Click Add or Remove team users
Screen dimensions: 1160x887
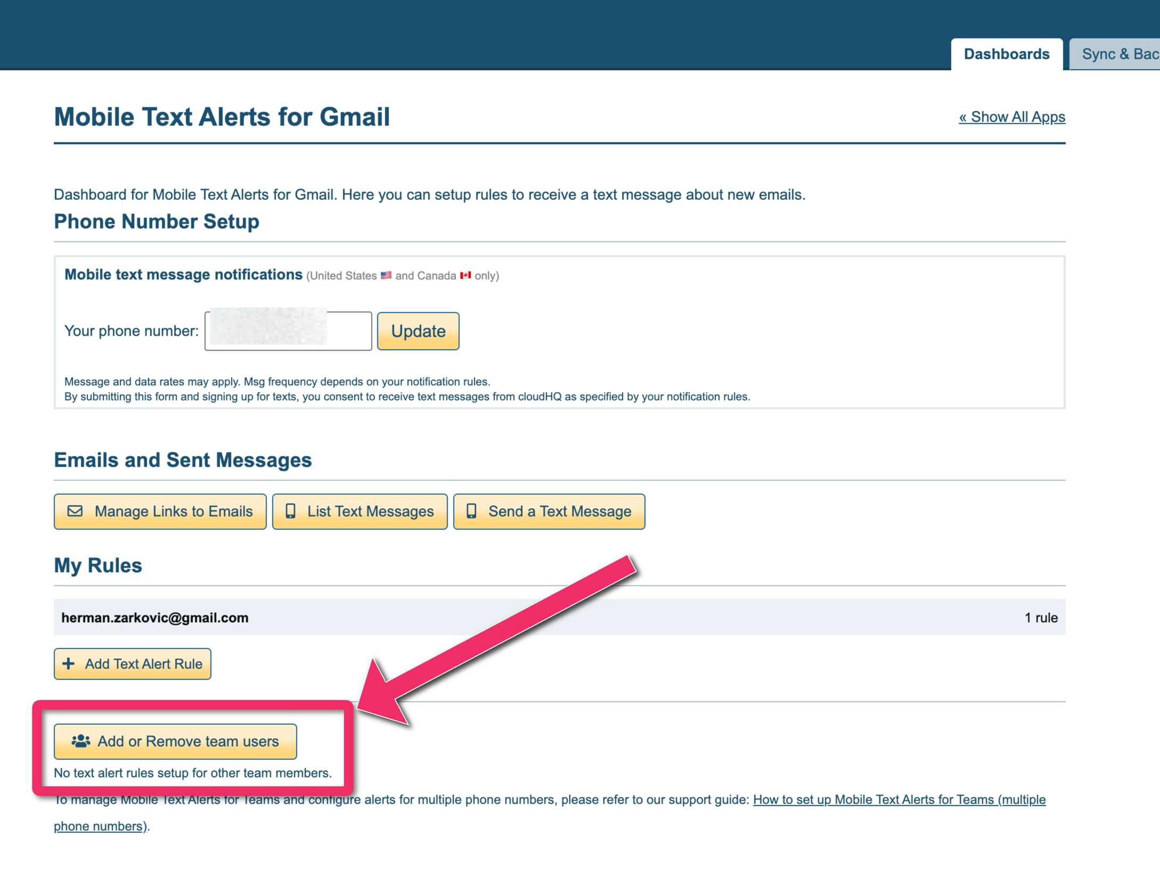coord(175,741)
